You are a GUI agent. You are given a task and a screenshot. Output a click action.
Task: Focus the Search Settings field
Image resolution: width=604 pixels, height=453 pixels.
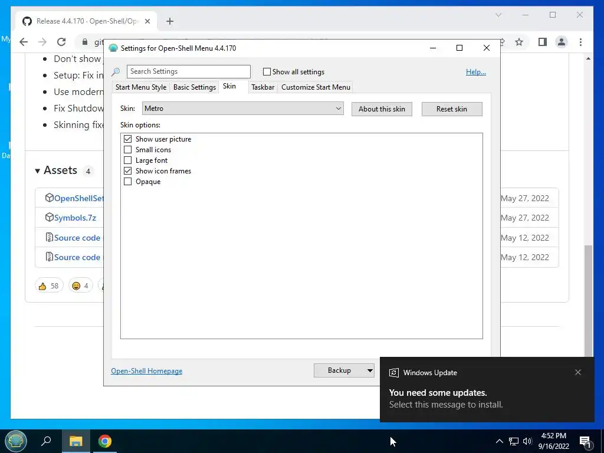click(x=188, y=71)
